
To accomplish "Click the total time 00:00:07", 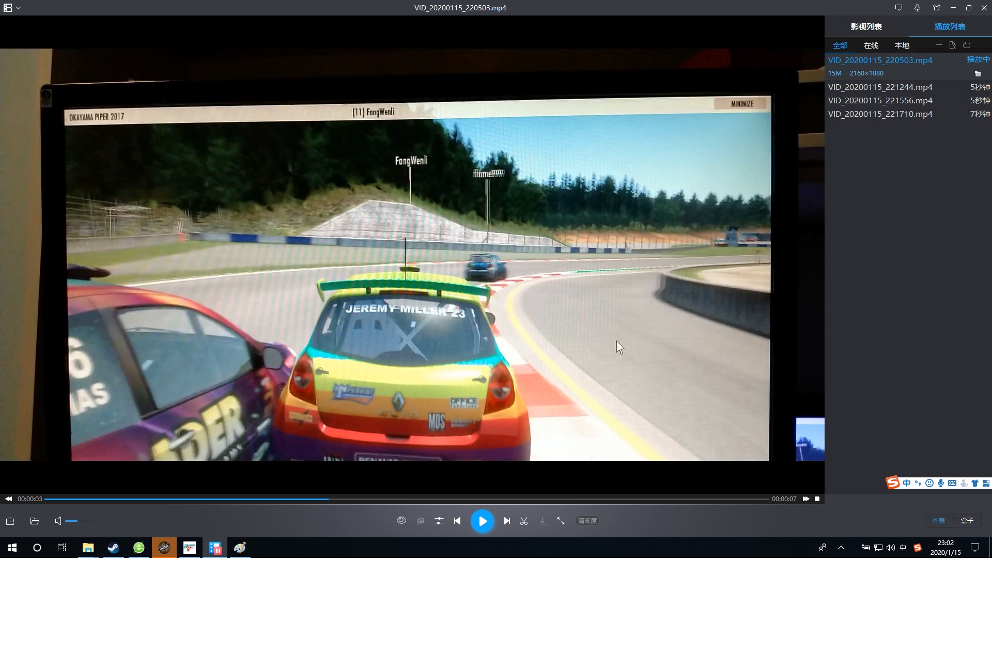I will 784,499.
